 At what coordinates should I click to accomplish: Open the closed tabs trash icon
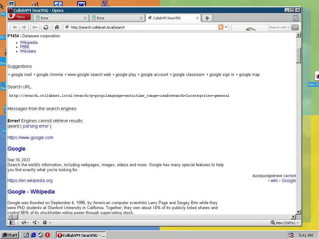296,18
